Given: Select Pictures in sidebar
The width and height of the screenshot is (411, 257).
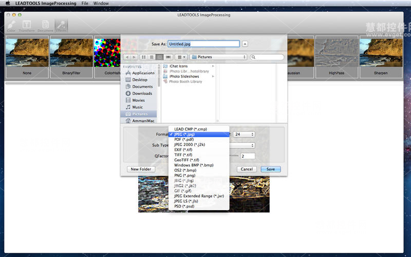Looking at the screenshot, I should pos(139,114).
